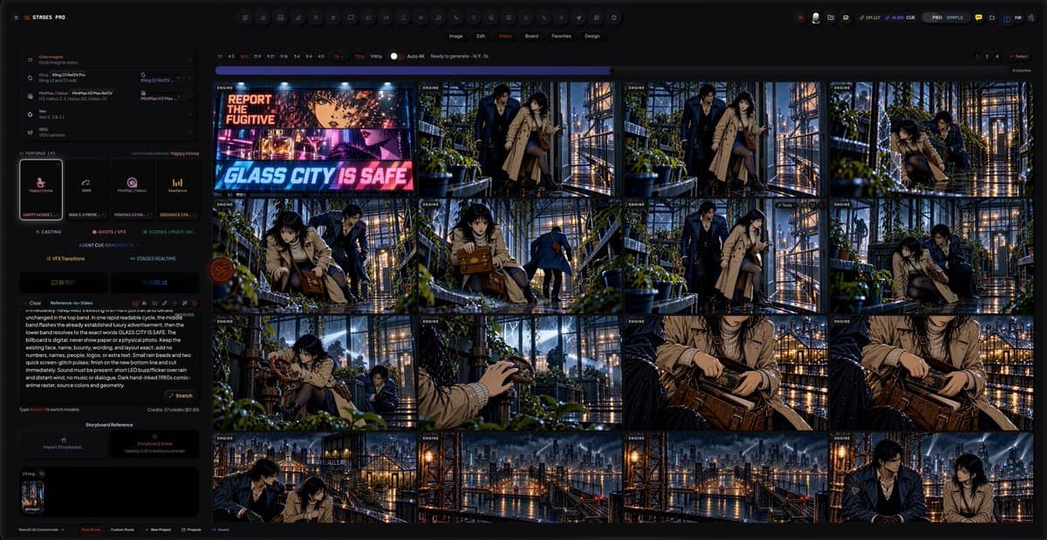This screenshot has height=540, width=1047.
Task: Click the purple generation progress bar
Action: coord(413,71)
